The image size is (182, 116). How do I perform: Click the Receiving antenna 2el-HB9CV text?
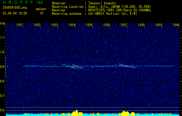[x=113, y=14]
